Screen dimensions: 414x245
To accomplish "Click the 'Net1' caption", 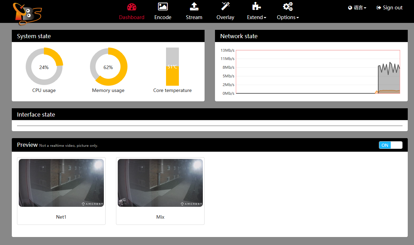I will pos(61,217).
